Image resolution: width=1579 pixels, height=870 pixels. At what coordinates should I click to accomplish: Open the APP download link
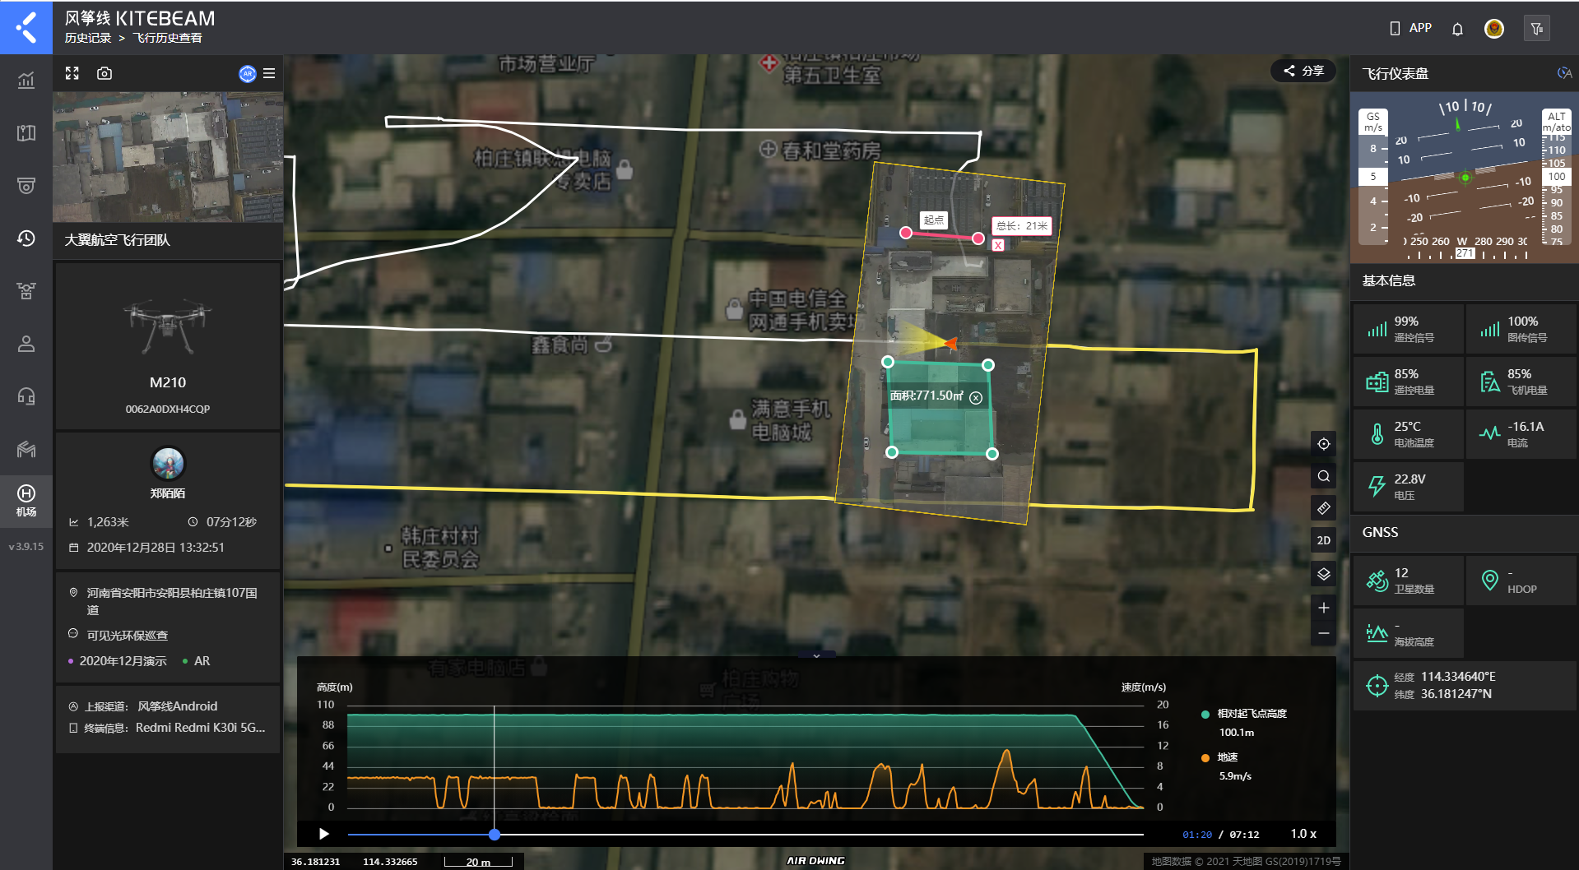[1410, 28]
